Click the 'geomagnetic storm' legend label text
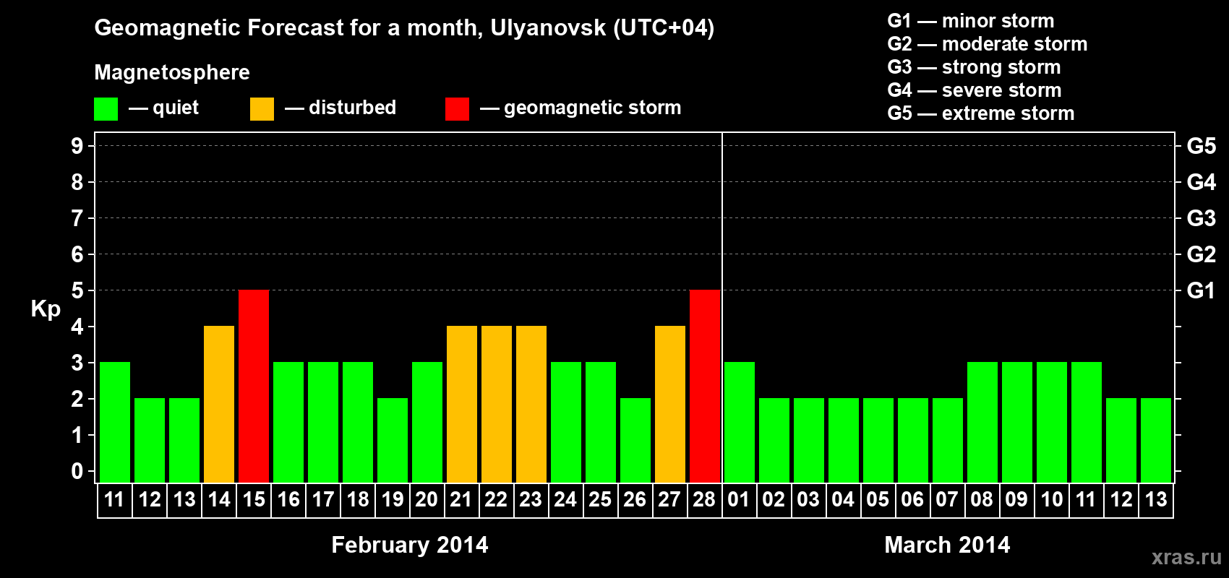Screen dimensions: 1229x578 tap(593, 108)
